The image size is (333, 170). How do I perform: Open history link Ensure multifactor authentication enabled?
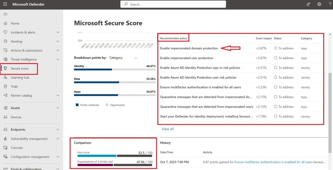pyautogui.click(x=273, y=162)
